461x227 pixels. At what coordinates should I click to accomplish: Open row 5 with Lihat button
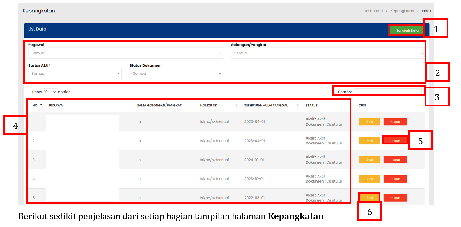click(x=369, y=198)
